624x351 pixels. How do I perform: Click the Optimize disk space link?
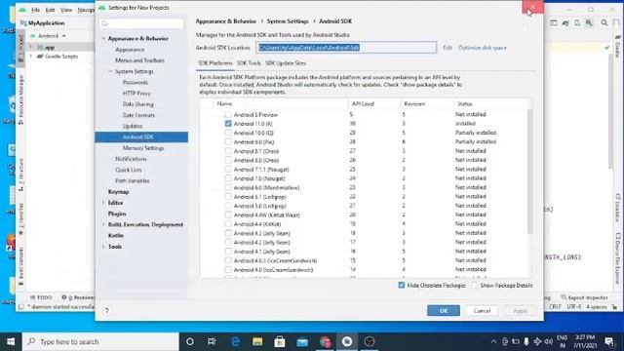(483, 48)
